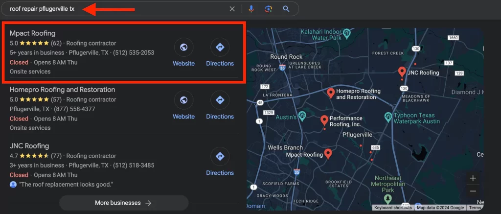Click Kalahari Indoor Water Park map marker
Viewport: 501px width, 214px height.
click(347, 33)
